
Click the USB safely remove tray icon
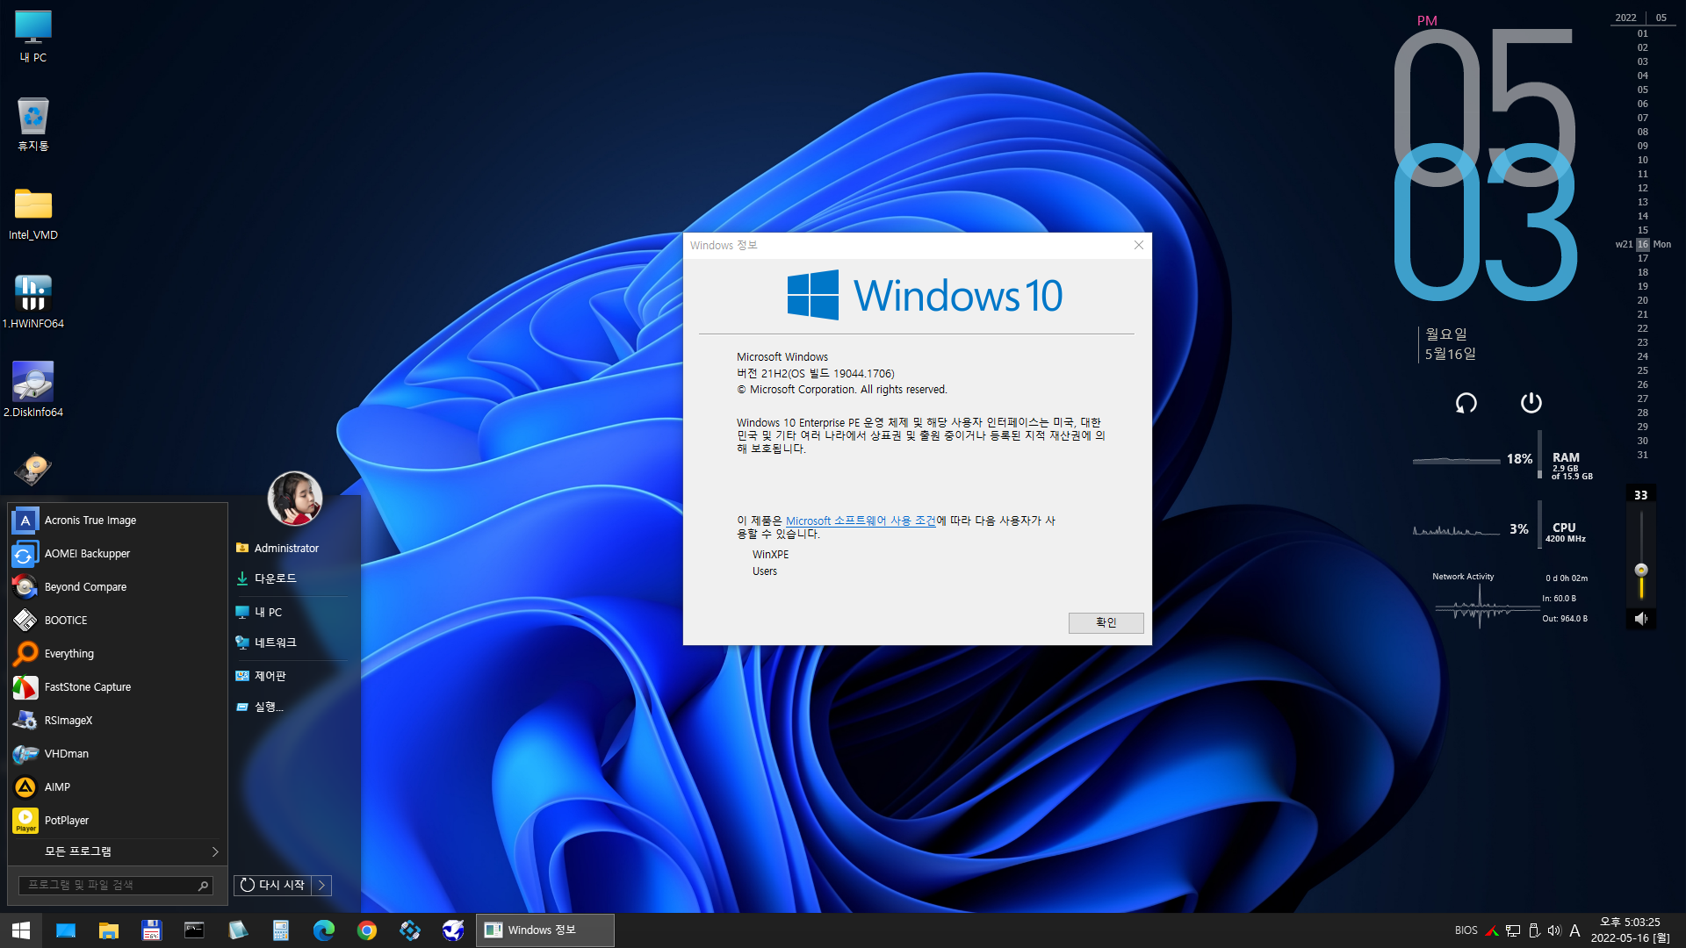[1534, 930]
